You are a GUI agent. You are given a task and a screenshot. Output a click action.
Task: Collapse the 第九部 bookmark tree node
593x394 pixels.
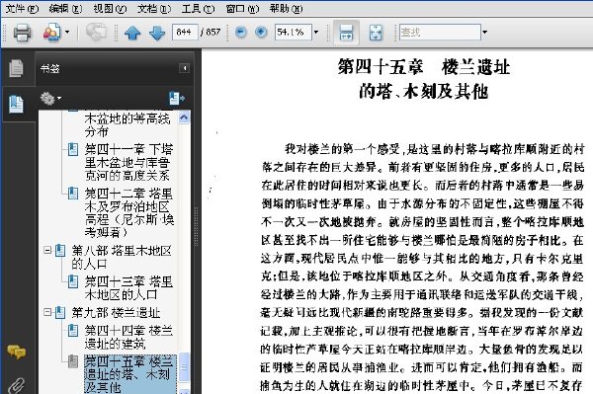pos(47,312)
